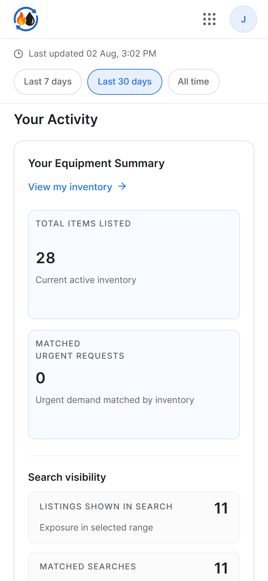
Task: Select the All time filter
Action: tap(193, 82)
